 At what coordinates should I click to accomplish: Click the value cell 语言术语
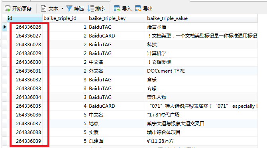[202, 27]
